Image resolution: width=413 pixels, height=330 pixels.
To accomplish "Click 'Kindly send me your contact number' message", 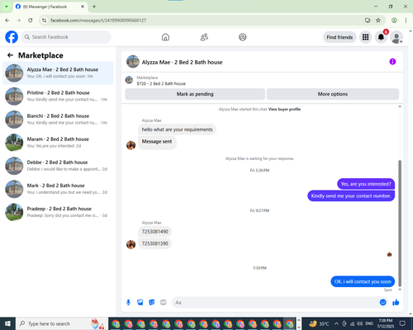I will point(351,196).
